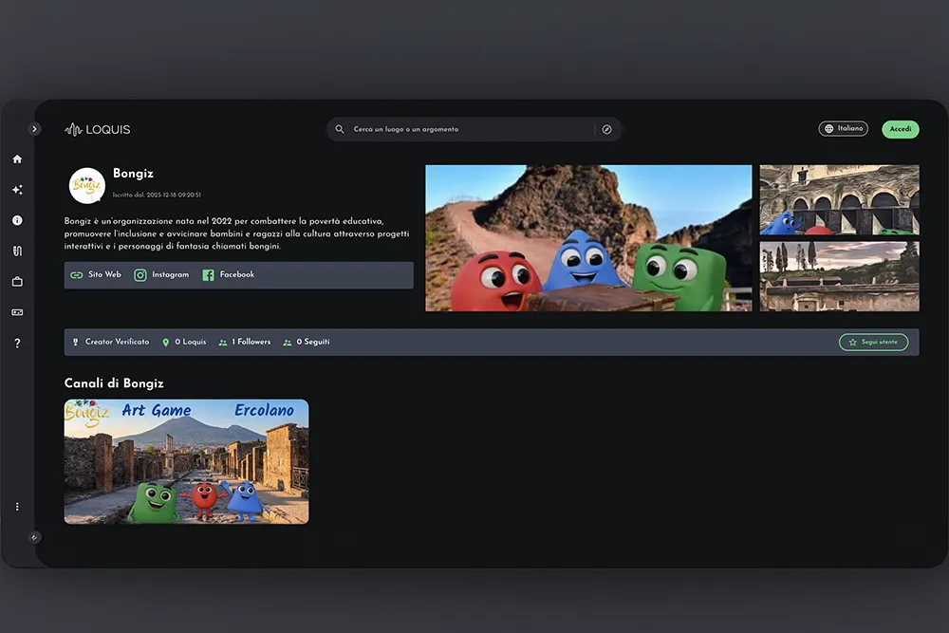Open the Bongiz profile avatar
The image size is (949, 633).
[87, 185]
